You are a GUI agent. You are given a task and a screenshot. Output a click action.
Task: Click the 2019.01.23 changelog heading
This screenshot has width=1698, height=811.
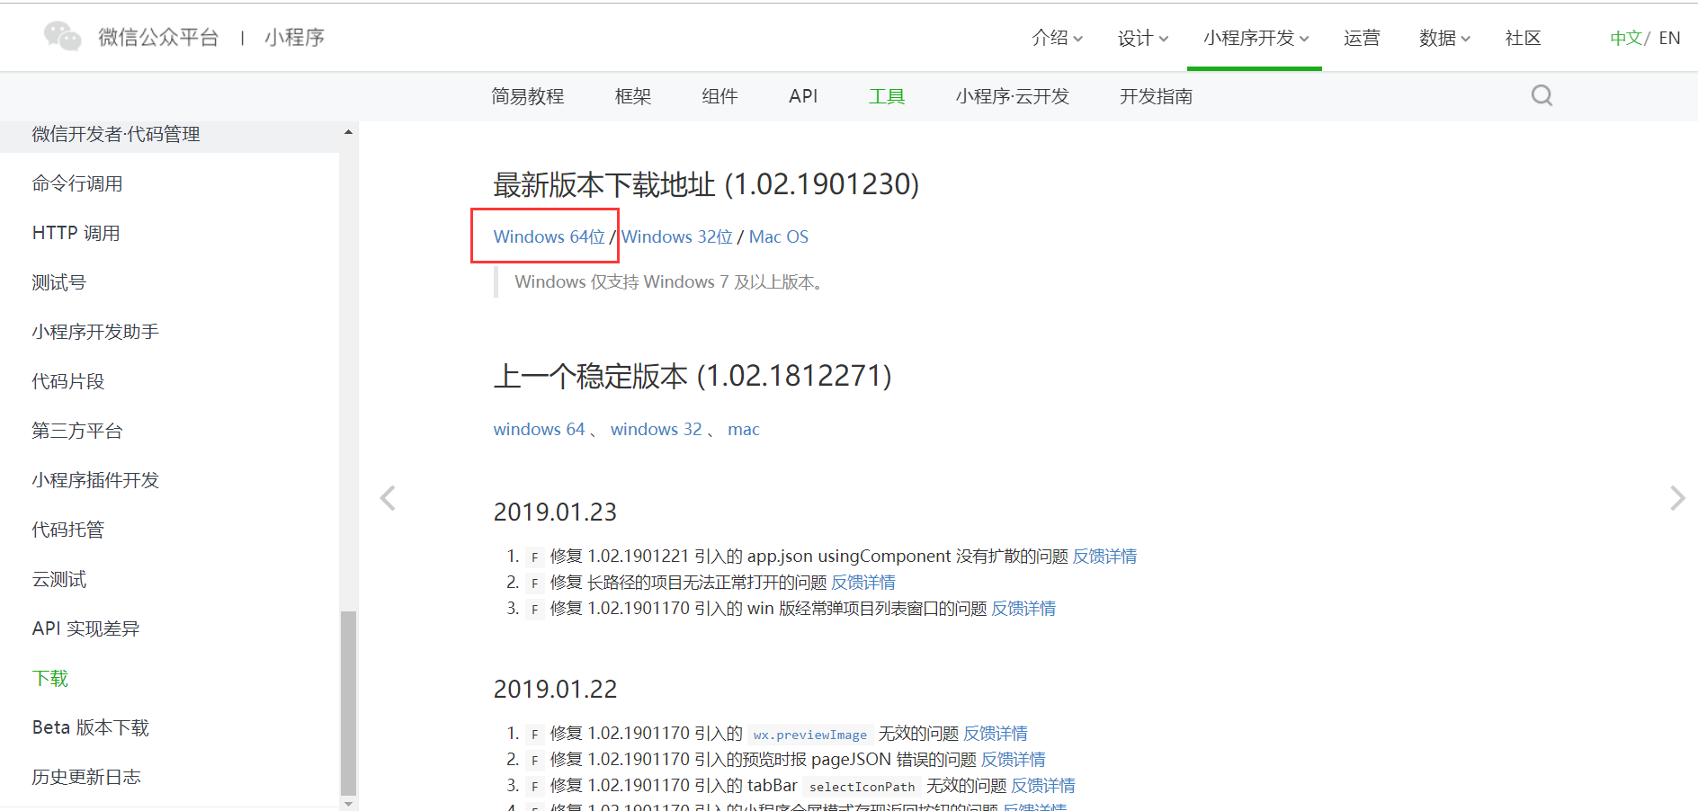(x=555, y=512)
